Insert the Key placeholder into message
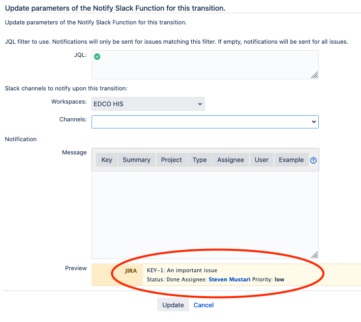Image resolution: width=361 pixels, height=322 pixels. point(107,160)
